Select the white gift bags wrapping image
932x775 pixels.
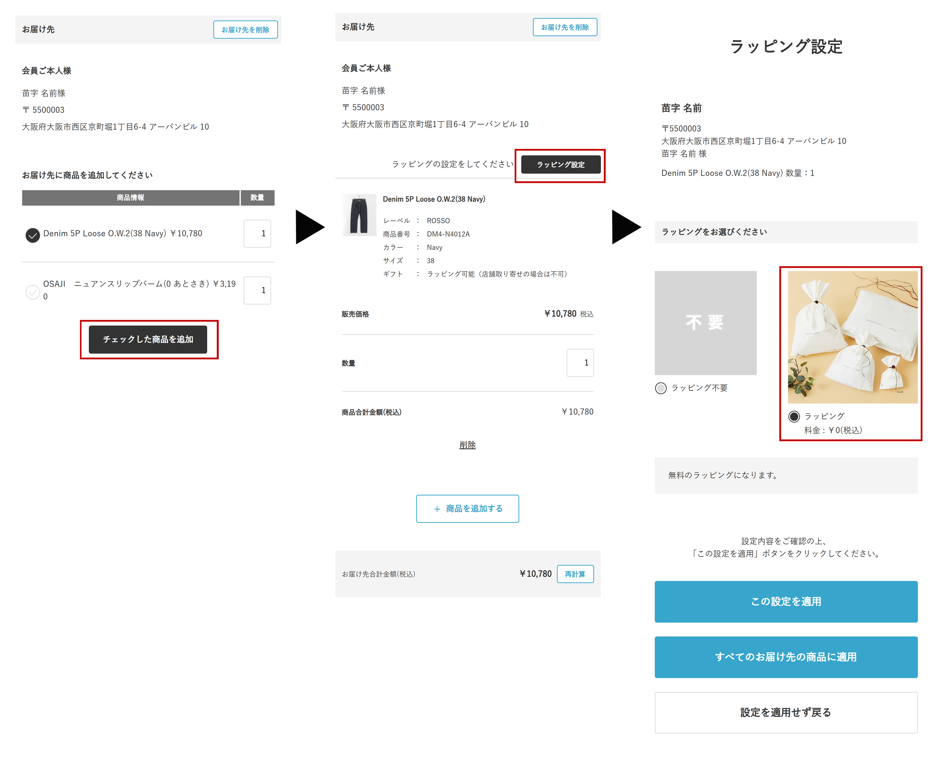(853, 337)
